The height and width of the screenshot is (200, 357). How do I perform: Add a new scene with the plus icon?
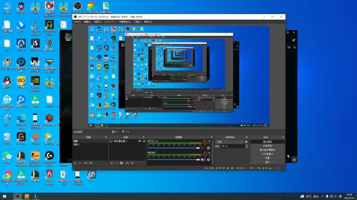(75, 163)
